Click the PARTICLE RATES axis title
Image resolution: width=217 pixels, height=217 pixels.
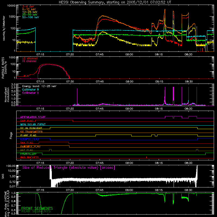4,68
